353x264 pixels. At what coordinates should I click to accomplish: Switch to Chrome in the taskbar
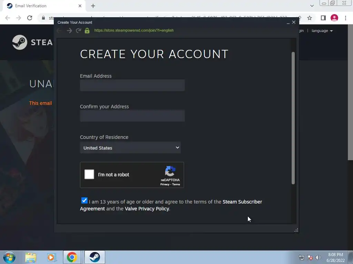pyautogui.click(x=72, y=257)
